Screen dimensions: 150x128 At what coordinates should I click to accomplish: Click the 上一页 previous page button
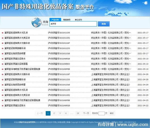[40, 113]
